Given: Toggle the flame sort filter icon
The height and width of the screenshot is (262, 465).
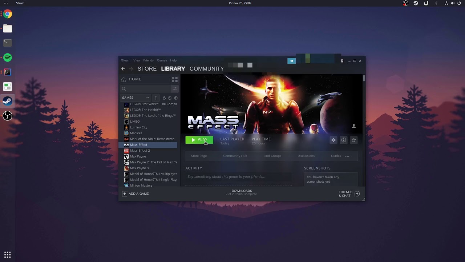Looking at the screenshot, I should pyautogui.click(x=164, y=98).
